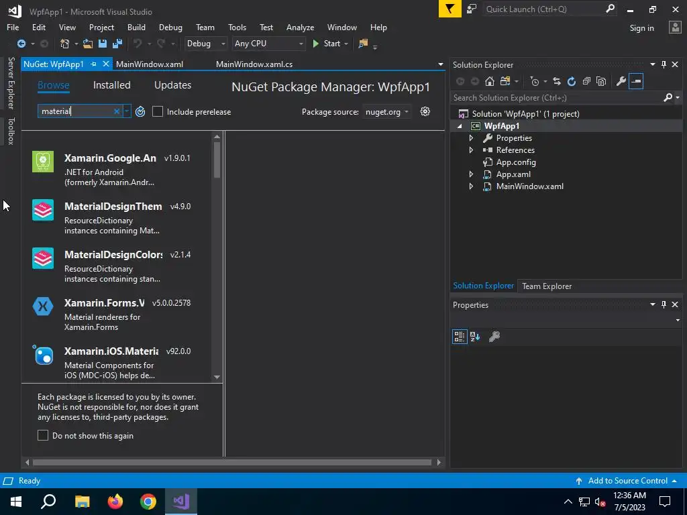Image resolution: width=687 pixels, height=515 pixels.
Task: Expand Properties node in Solution Explorer
Action: tap(471, 138)
